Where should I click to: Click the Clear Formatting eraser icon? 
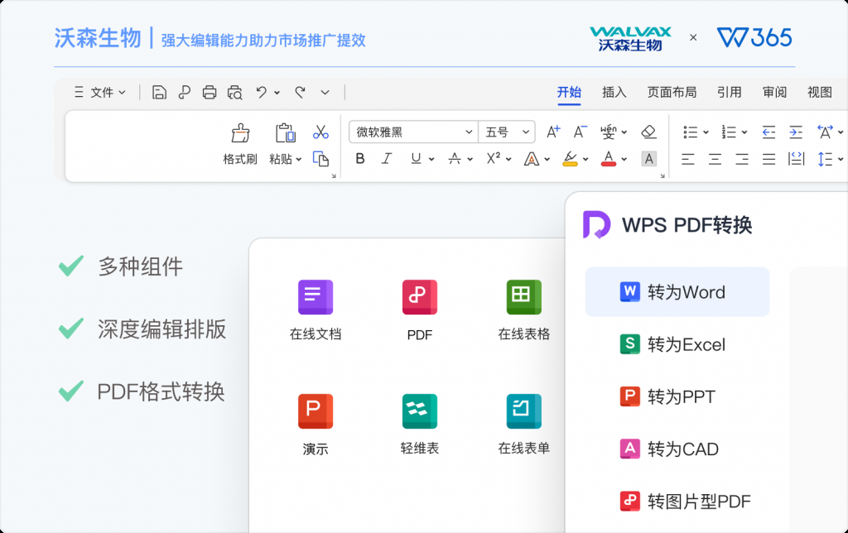point(648,132)
